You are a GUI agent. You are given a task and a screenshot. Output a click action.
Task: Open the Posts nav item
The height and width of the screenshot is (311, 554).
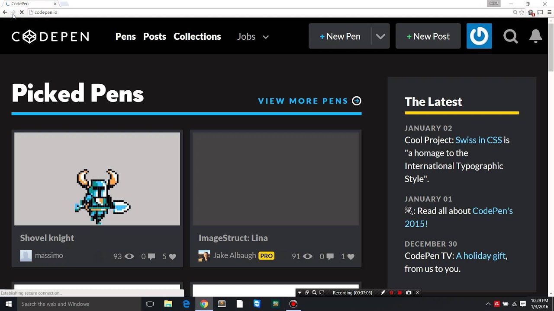tap(155, 37)
